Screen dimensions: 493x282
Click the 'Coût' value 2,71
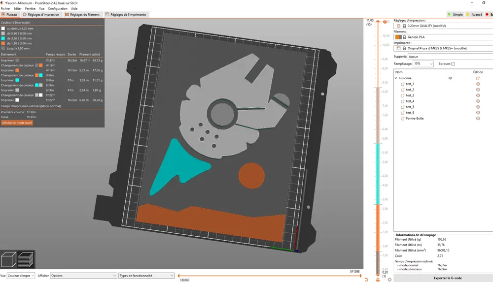tap(440, 255)
